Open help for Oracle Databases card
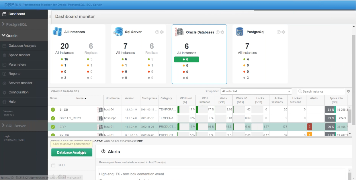This screenshot has width=356, height=180. pyautogui.click(x=218, y=32)
